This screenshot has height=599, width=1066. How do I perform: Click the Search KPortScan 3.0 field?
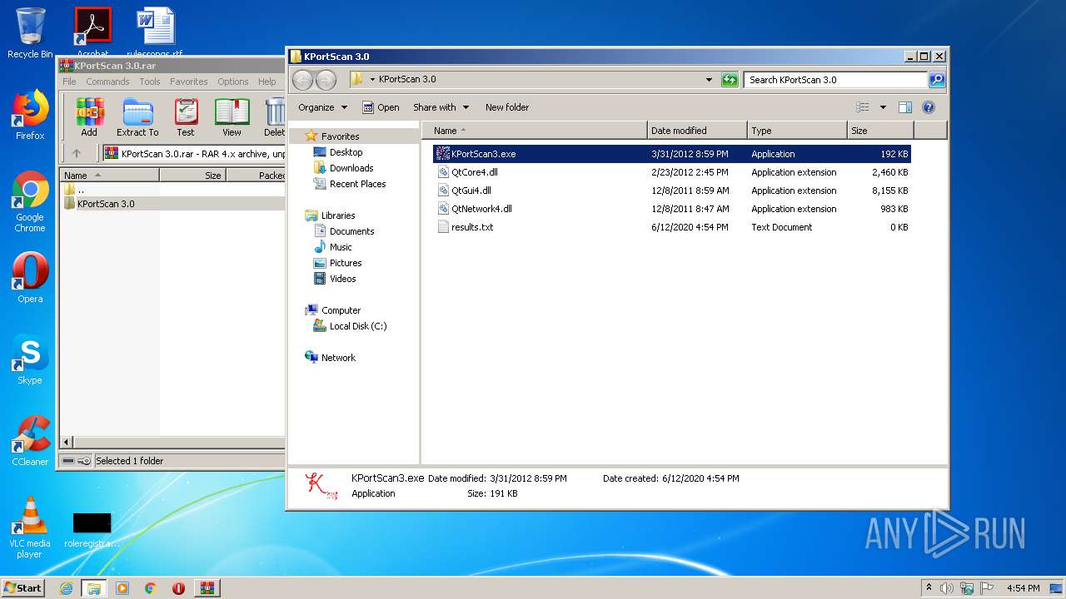(x=834, y=80)
